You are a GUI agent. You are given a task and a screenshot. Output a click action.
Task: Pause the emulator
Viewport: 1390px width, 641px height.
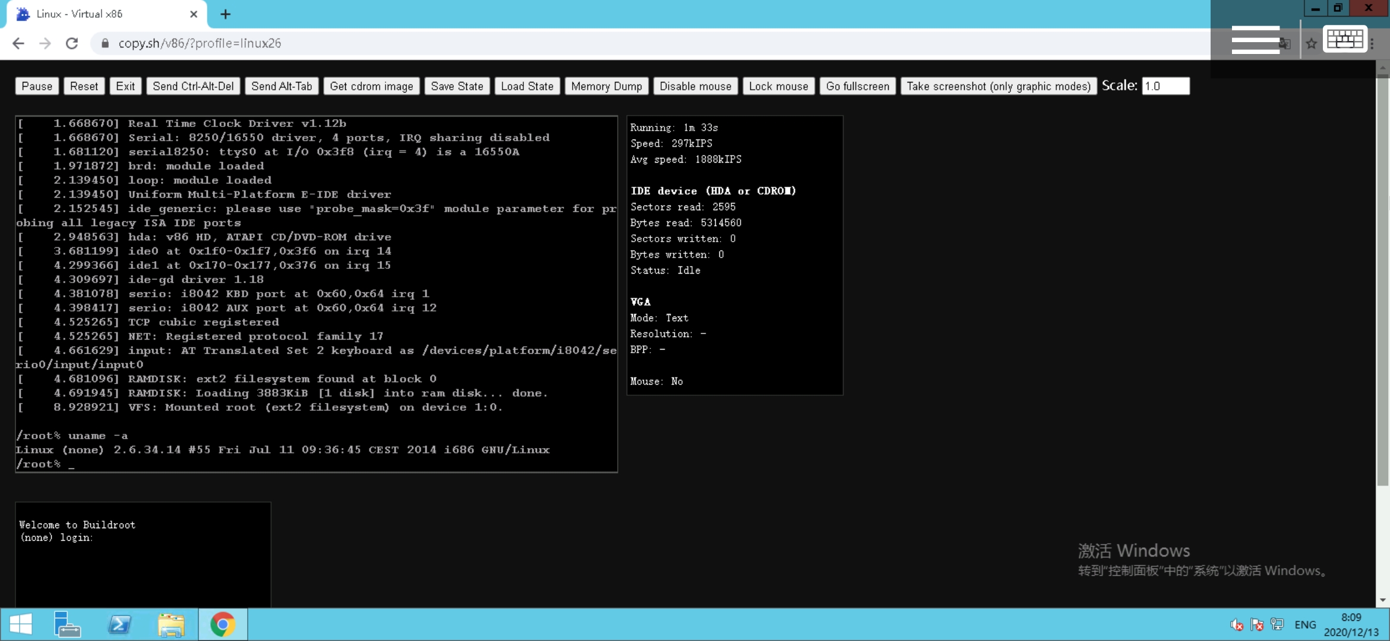pyautogui.click(x=37, y=86)
